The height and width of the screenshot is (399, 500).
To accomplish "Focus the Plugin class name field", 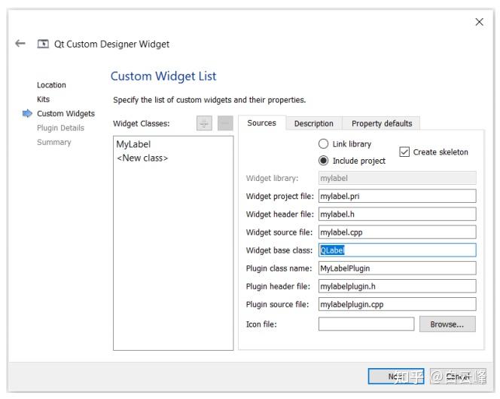I will [397, 268].
